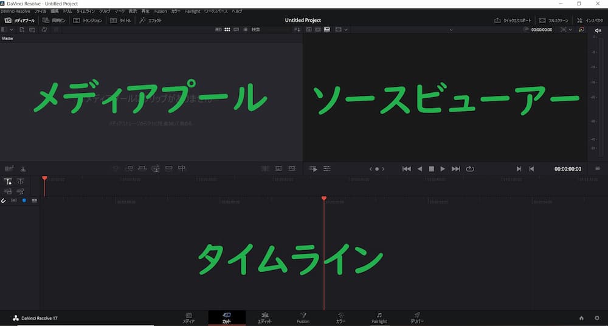Play forward

pos(443,169)
